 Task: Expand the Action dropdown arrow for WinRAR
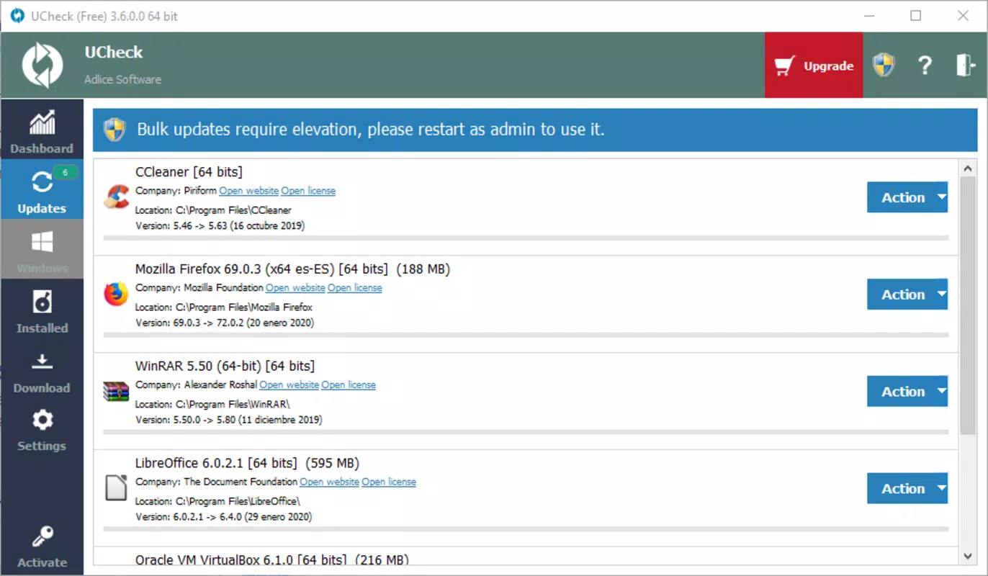(x=941, y=391)
